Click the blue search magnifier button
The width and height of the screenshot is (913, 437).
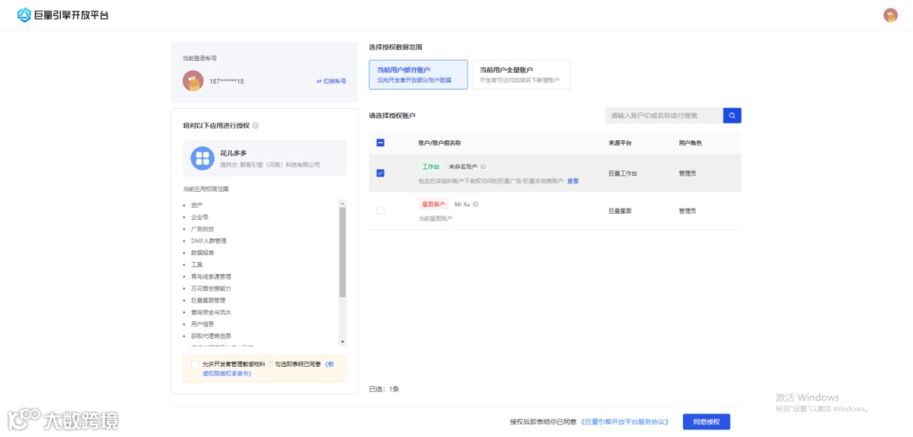(732, 115)
